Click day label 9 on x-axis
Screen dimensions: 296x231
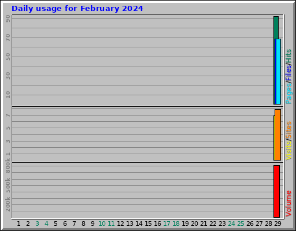92,223
